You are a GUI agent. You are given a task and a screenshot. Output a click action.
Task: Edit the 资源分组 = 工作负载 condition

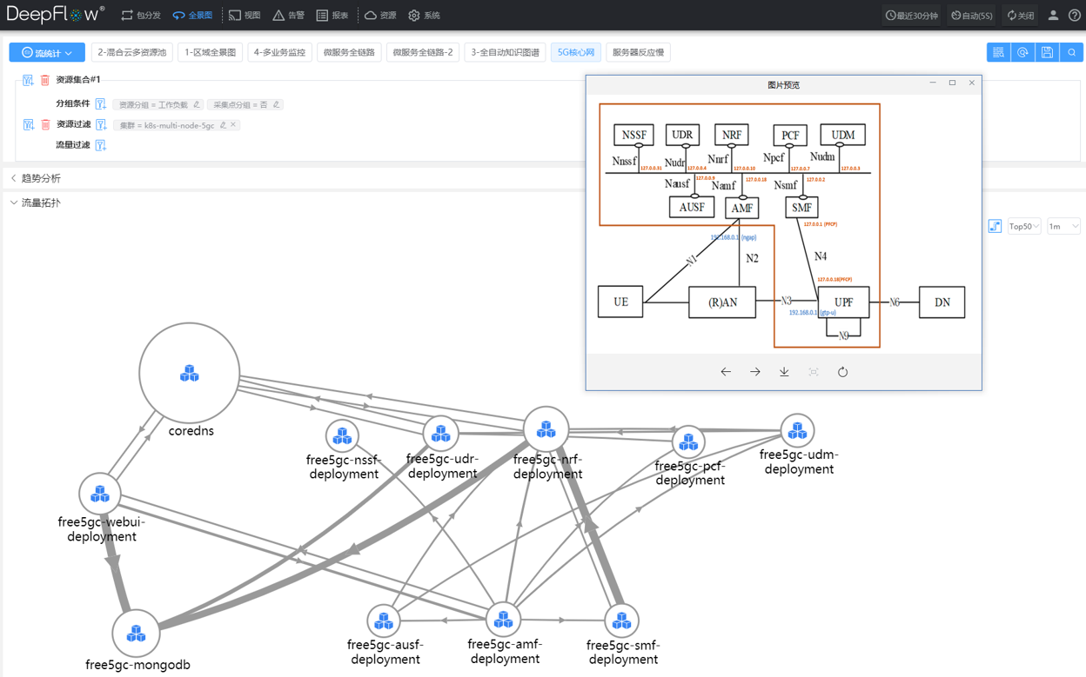[198, 104]
